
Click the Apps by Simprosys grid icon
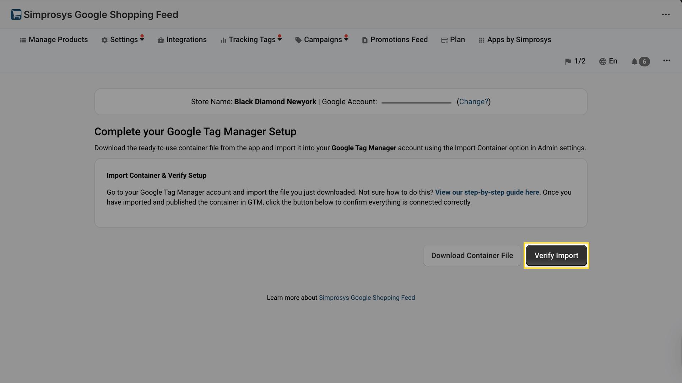point(482,40)
